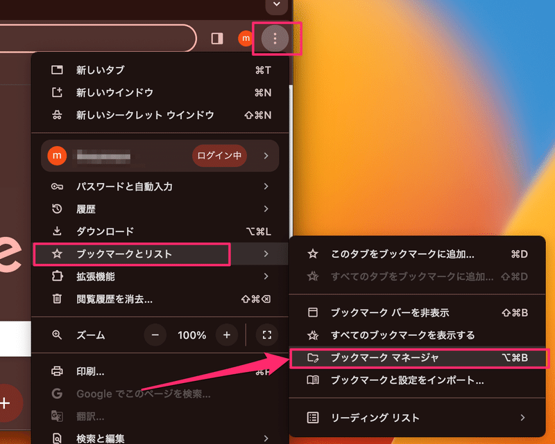Open 検索と編集 submenu
The height and width of the screenshot is (444, 555).
click(160, 438)
